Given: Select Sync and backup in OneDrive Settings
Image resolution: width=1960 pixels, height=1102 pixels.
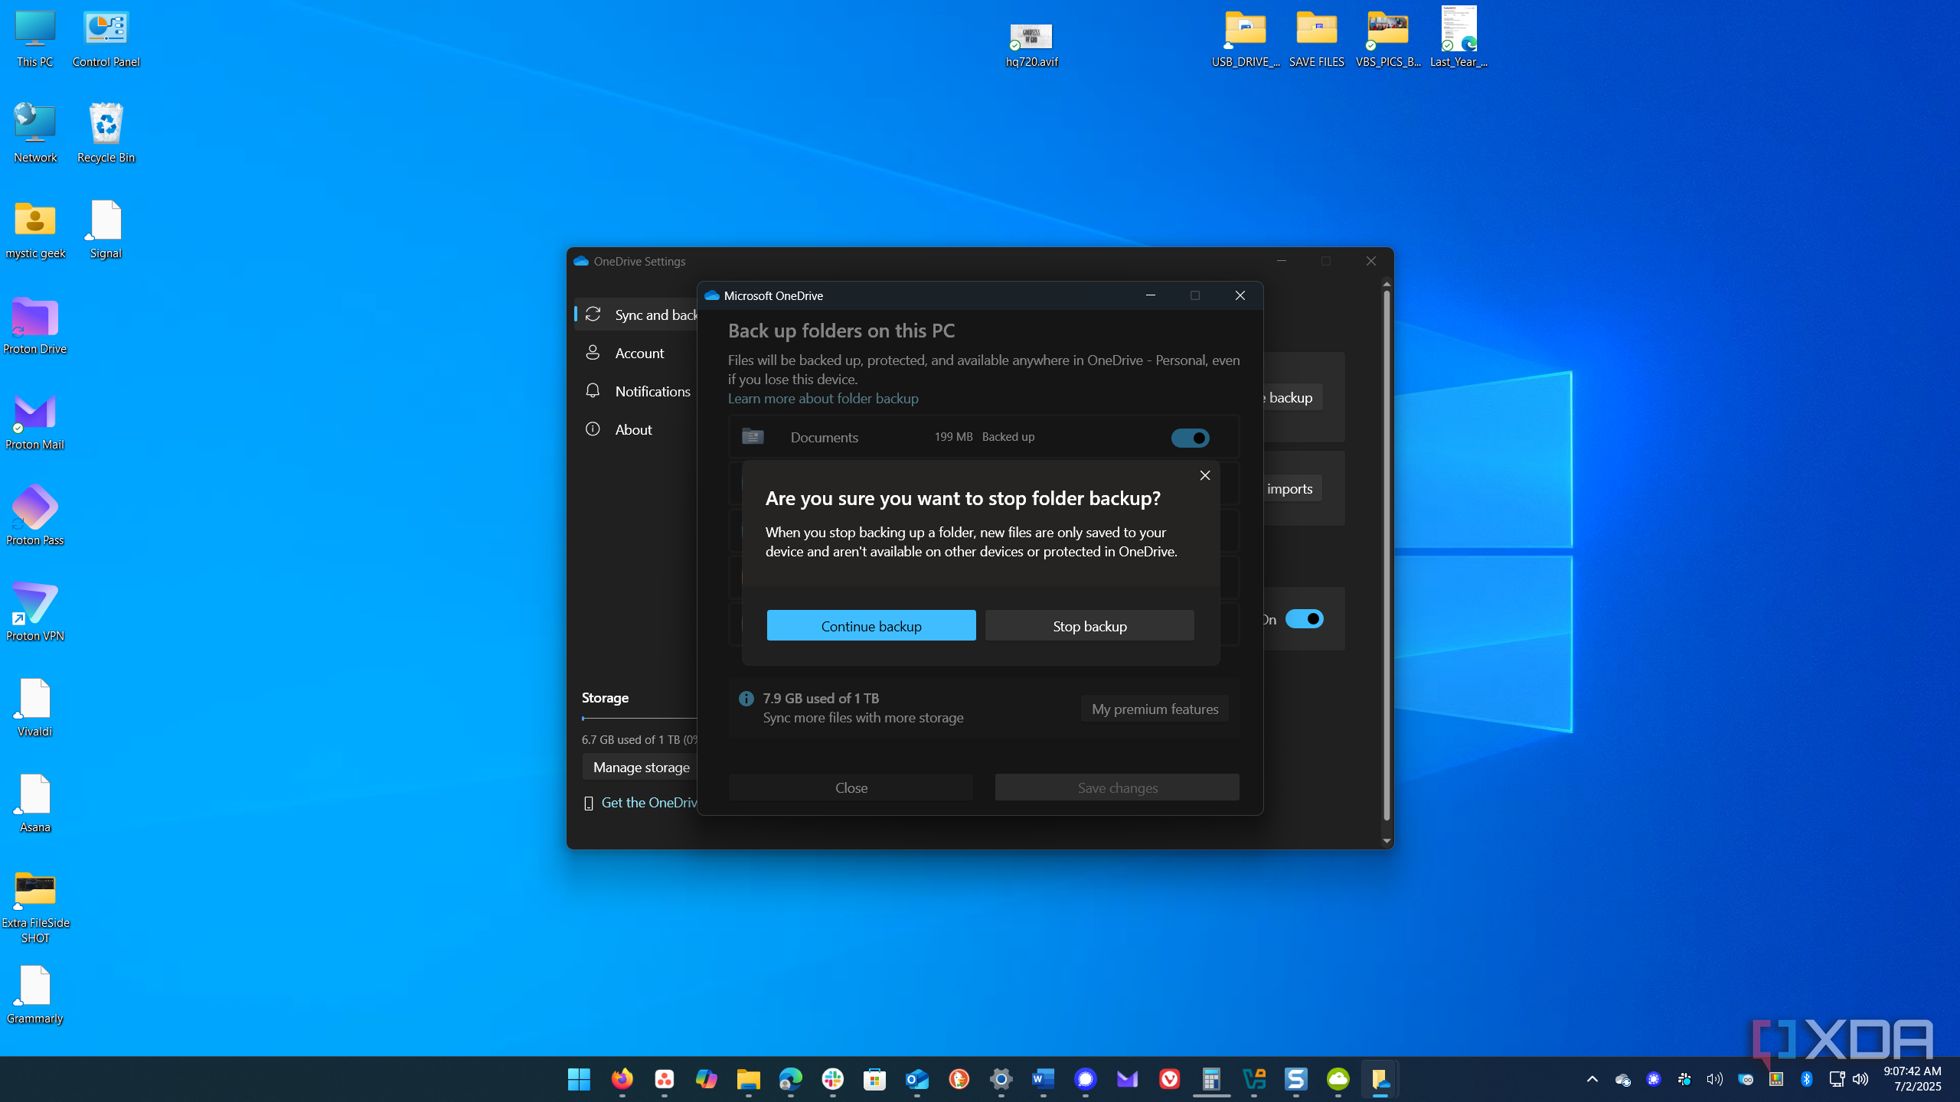Looking at the screenshot, I should tap(637, 315).
